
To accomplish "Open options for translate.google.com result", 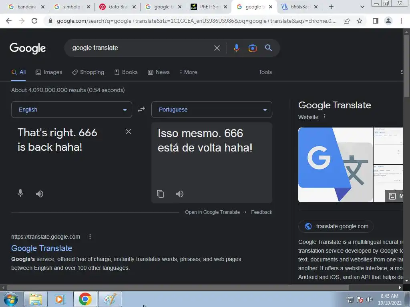I will [90, 237].
